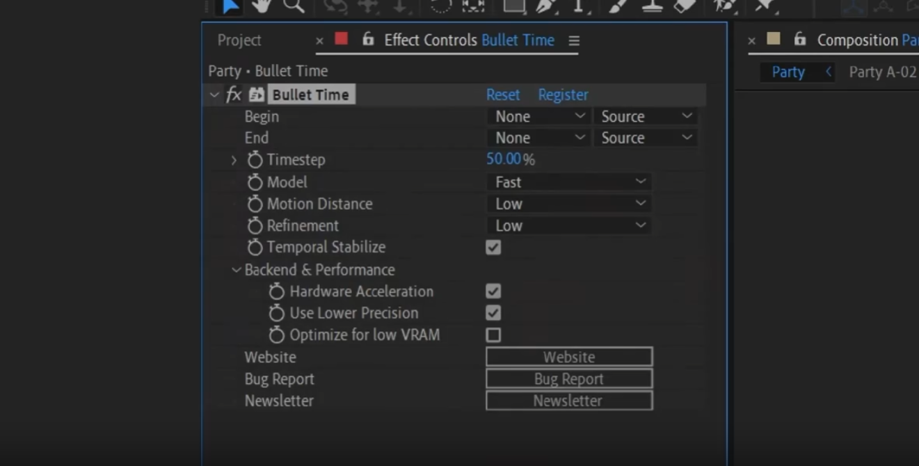
Task: Select the Pen tool
Action: (x=545, y=6)
